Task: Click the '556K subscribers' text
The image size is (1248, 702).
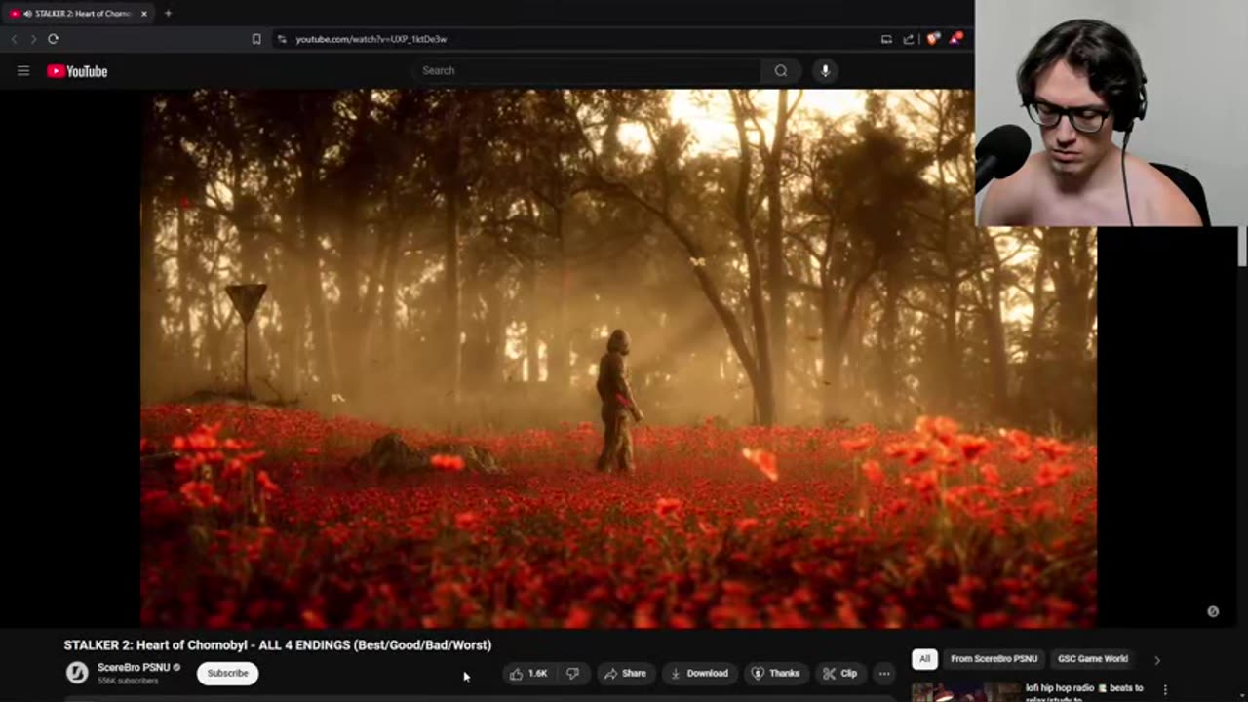Action: coord(128,681)
